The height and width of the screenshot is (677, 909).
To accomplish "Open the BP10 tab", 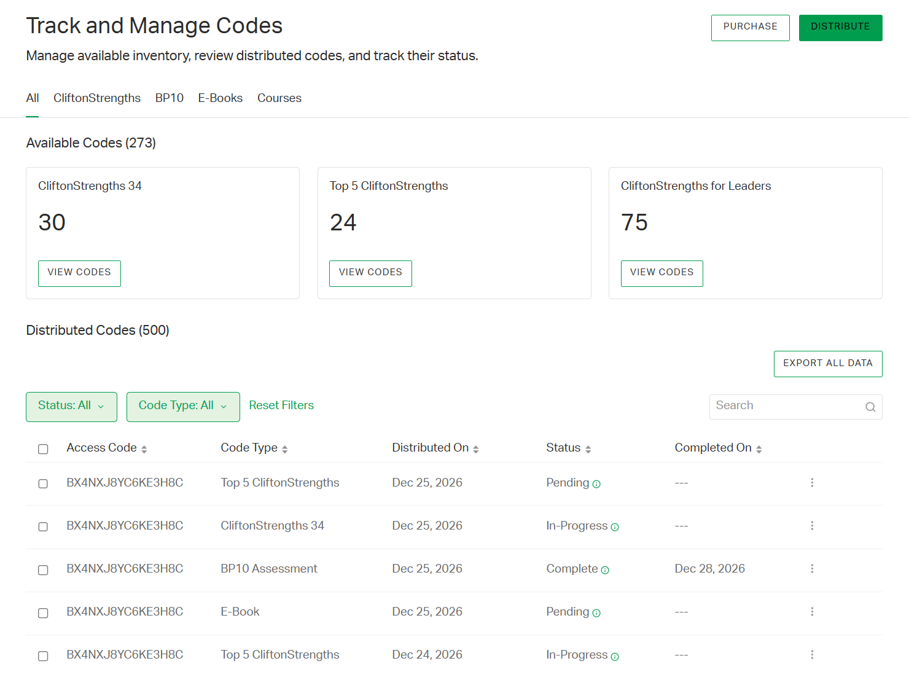I will [170, 98].
